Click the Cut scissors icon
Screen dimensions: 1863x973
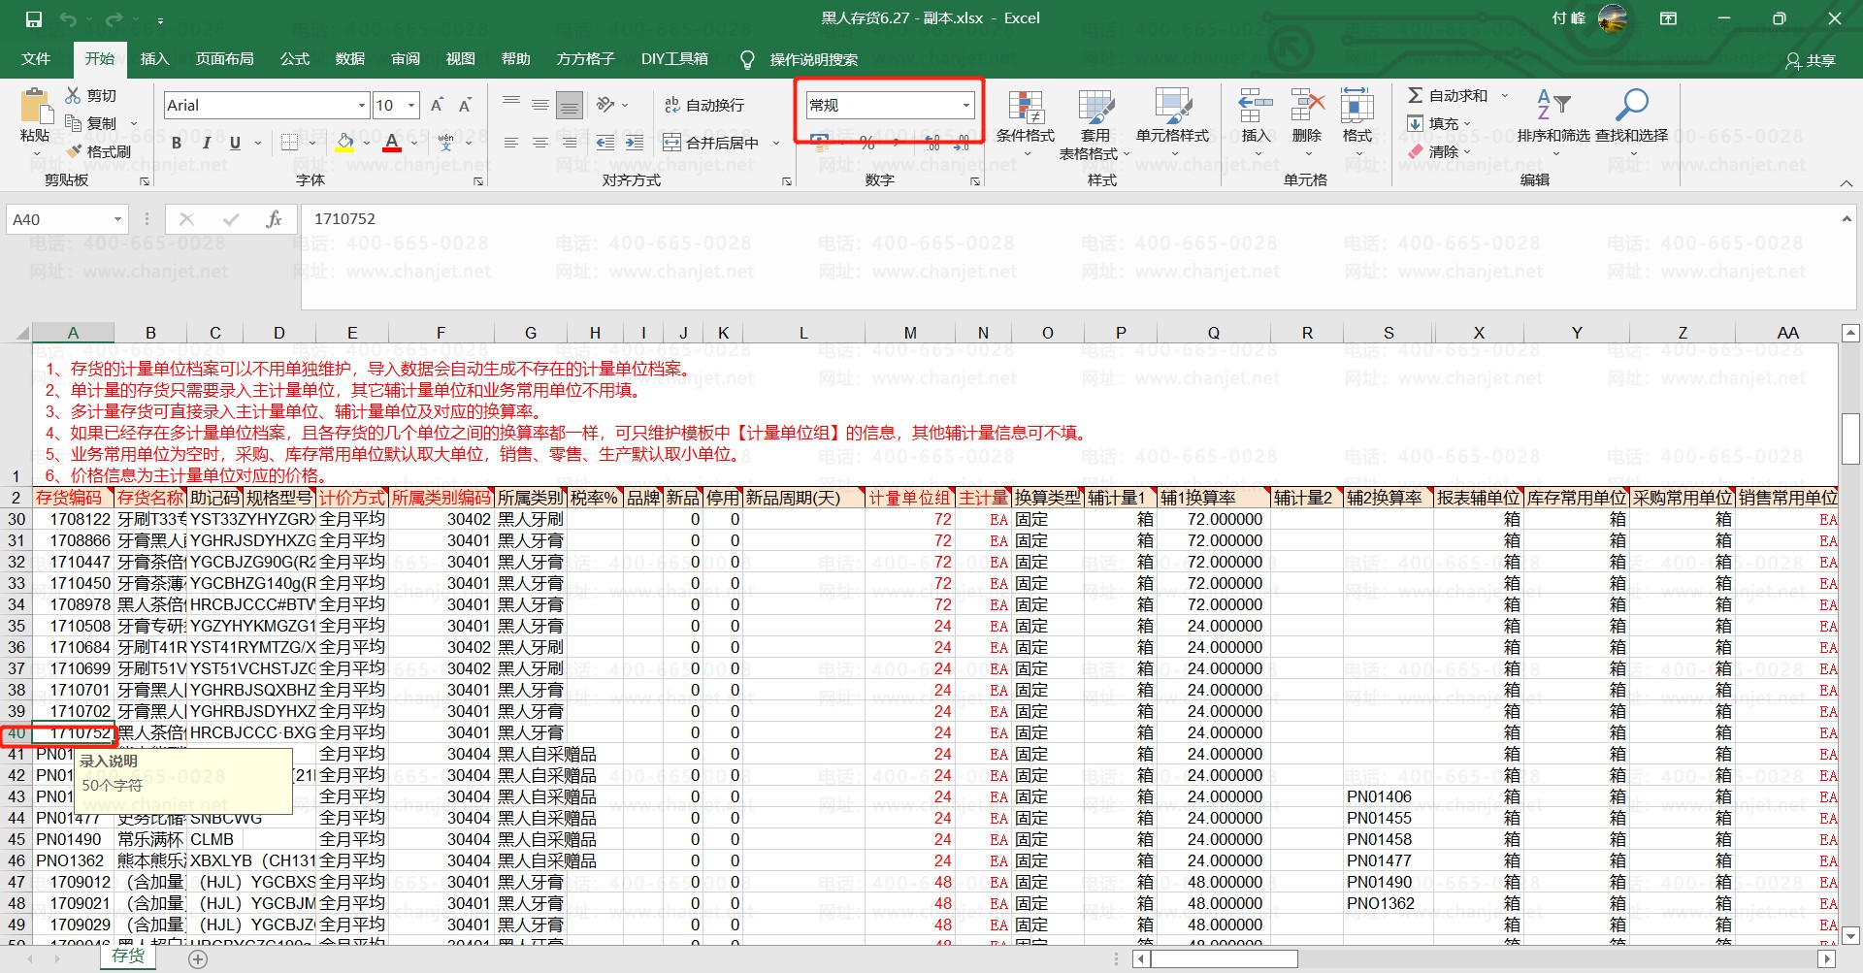[x=73, y=95]
